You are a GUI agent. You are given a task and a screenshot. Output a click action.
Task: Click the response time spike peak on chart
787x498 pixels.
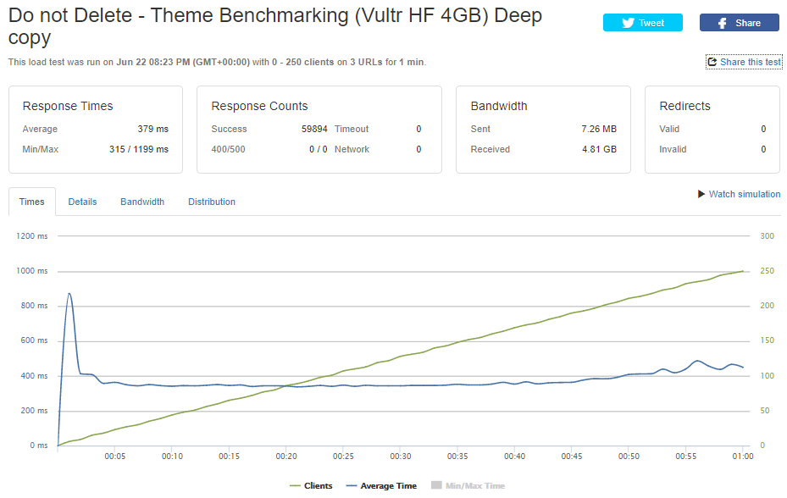[69, 294]
